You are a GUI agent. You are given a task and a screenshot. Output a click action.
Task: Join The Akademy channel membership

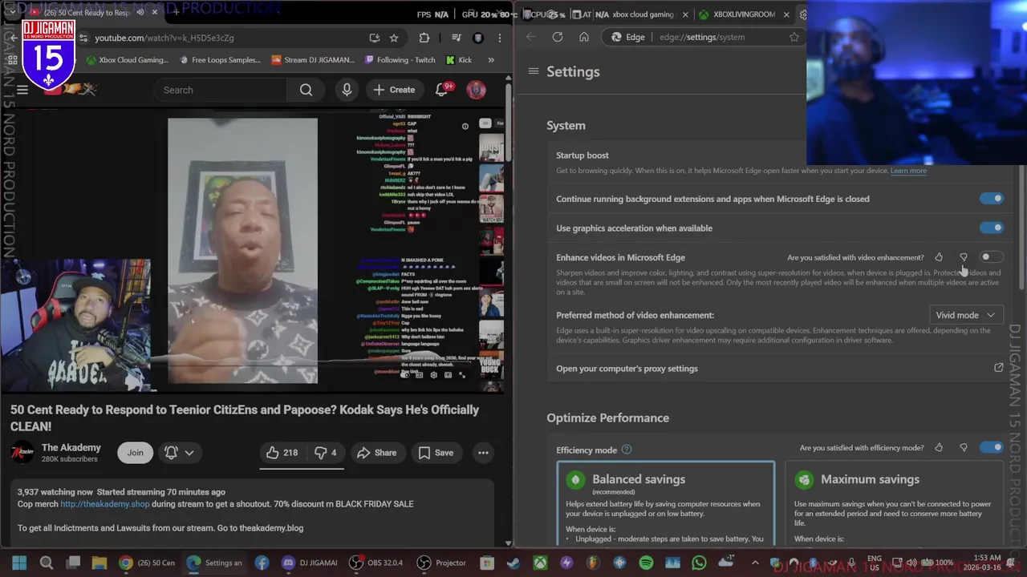[135, 453]
